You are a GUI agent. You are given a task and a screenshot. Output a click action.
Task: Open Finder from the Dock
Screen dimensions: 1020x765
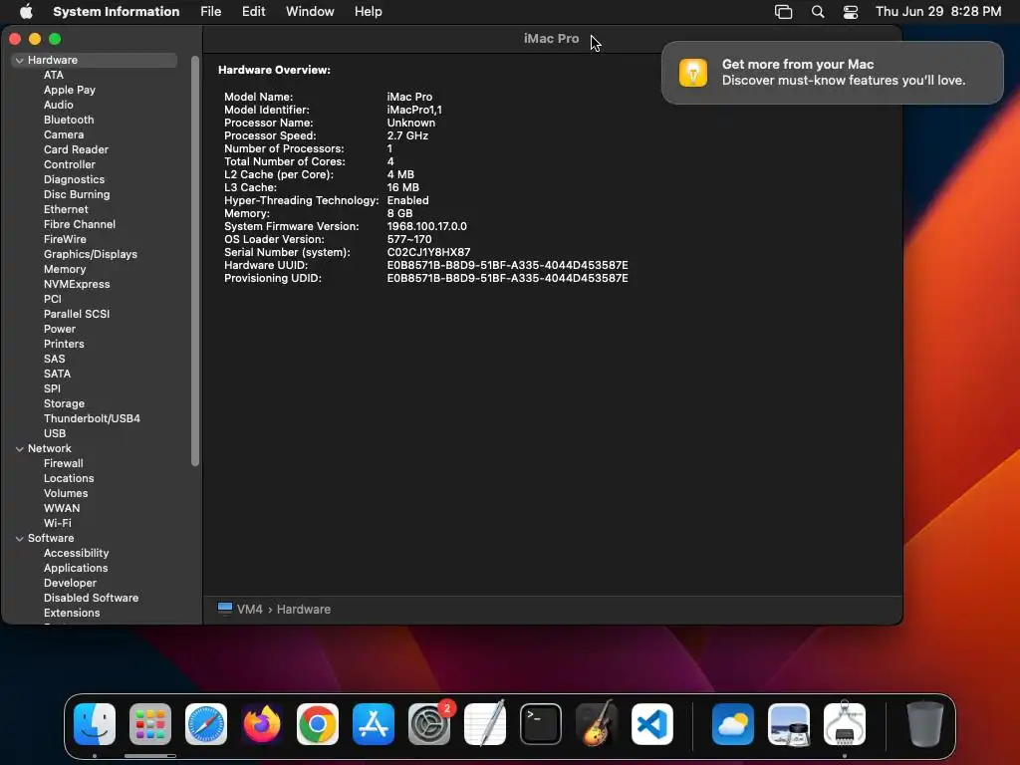[x=95, y=723]
